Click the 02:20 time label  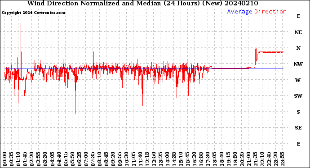pyautogui.click(x=32, y=159)
